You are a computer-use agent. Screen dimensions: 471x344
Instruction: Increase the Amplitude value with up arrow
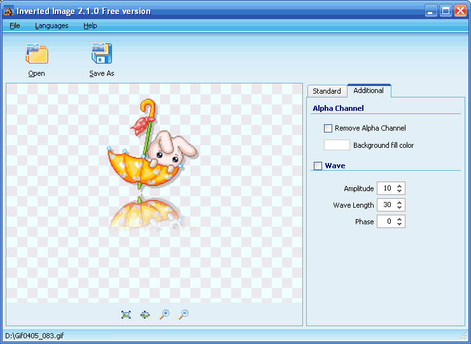[x=400, y=186]
